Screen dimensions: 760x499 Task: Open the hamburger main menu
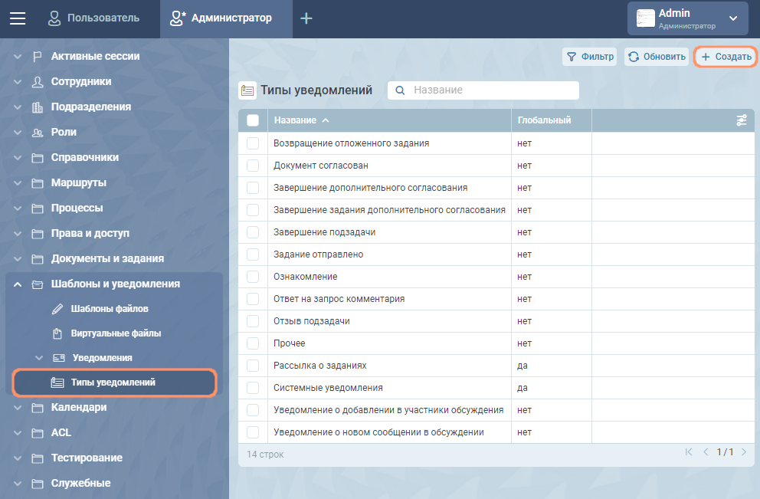tap(18, 18)
